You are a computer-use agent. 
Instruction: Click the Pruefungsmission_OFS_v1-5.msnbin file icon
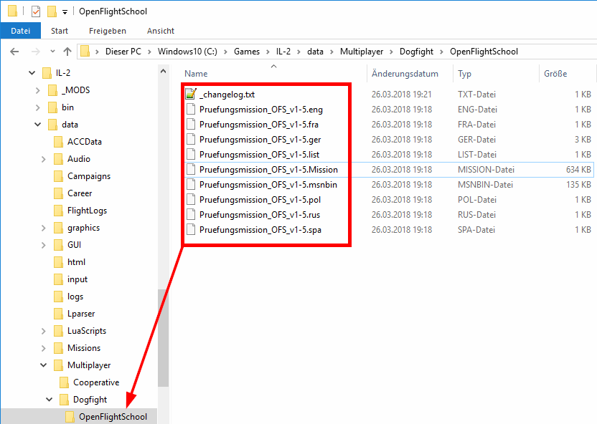[191, 185]
